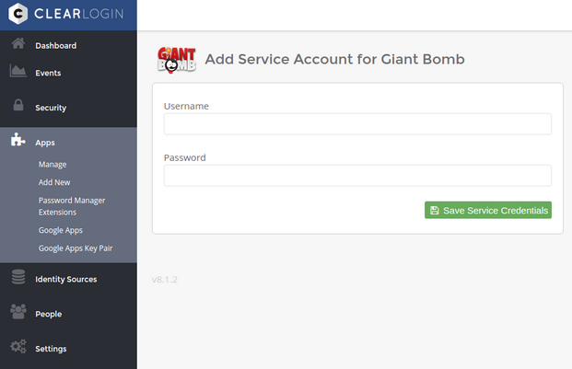Click the Security padlock icon
The height and width of the screenshot is (369, 572).
point(18,105)
